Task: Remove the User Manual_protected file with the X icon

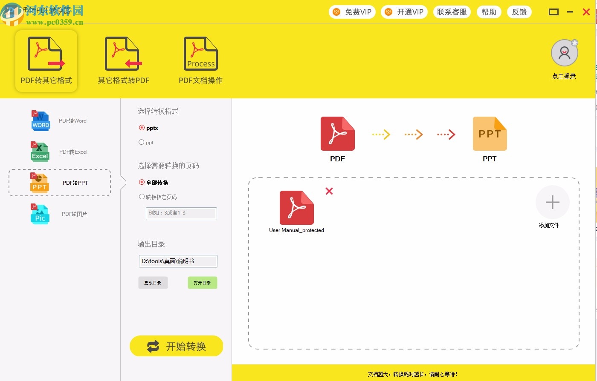Action: 329,191
